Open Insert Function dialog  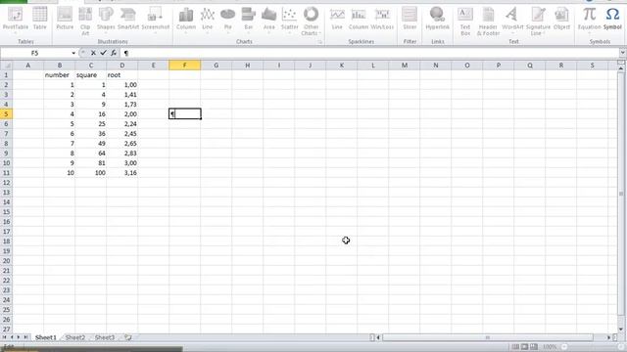[114, 53]
